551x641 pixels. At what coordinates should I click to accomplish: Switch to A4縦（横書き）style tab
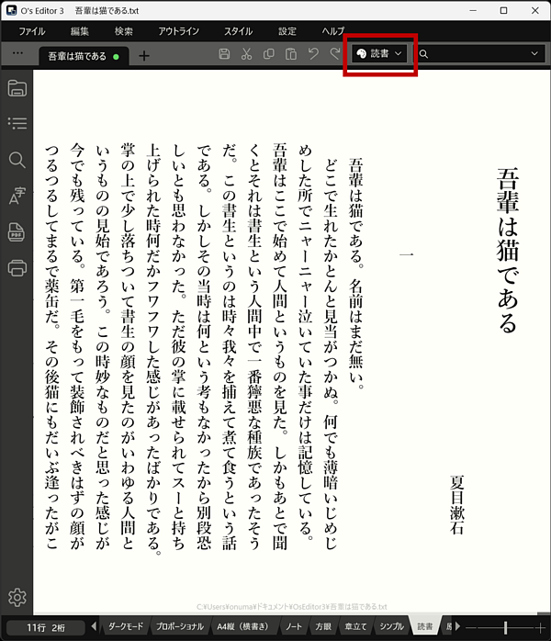coord(242,626)
